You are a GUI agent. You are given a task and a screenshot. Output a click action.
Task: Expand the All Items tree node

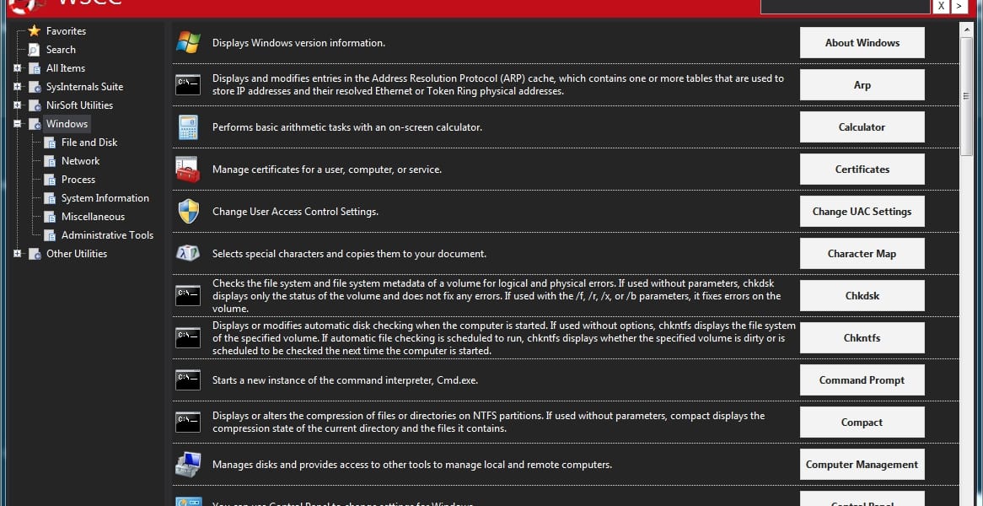click(17, 68)
